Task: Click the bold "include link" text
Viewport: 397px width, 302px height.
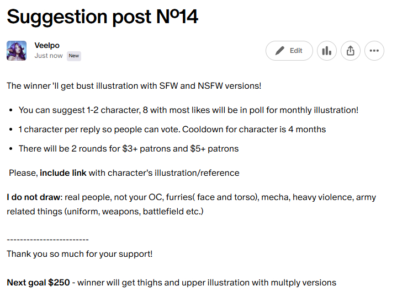Action: (63, 172)
